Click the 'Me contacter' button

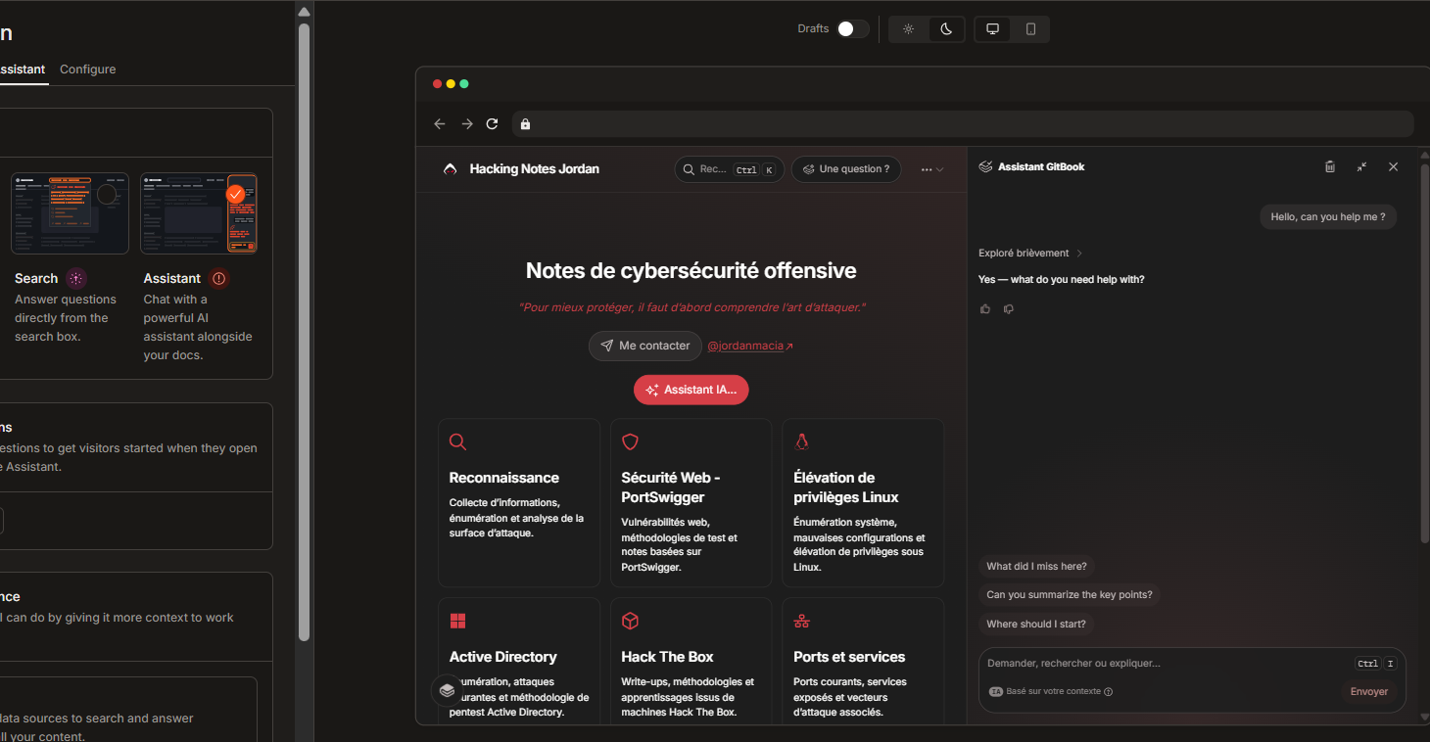click(x=645, y=346)
